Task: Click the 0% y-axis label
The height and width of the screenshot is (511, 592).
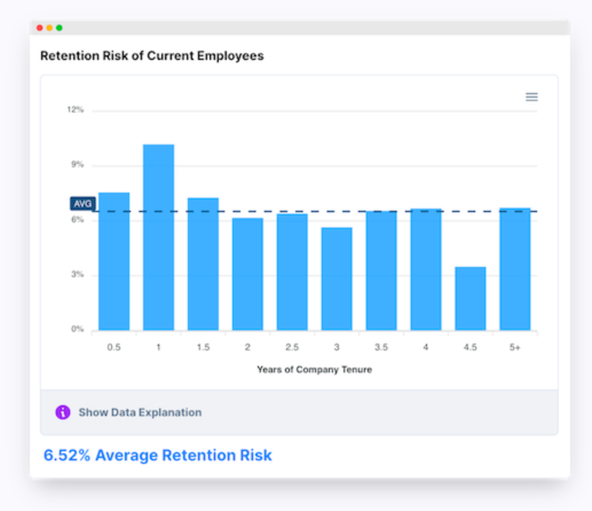Action: tap(78, 329)
